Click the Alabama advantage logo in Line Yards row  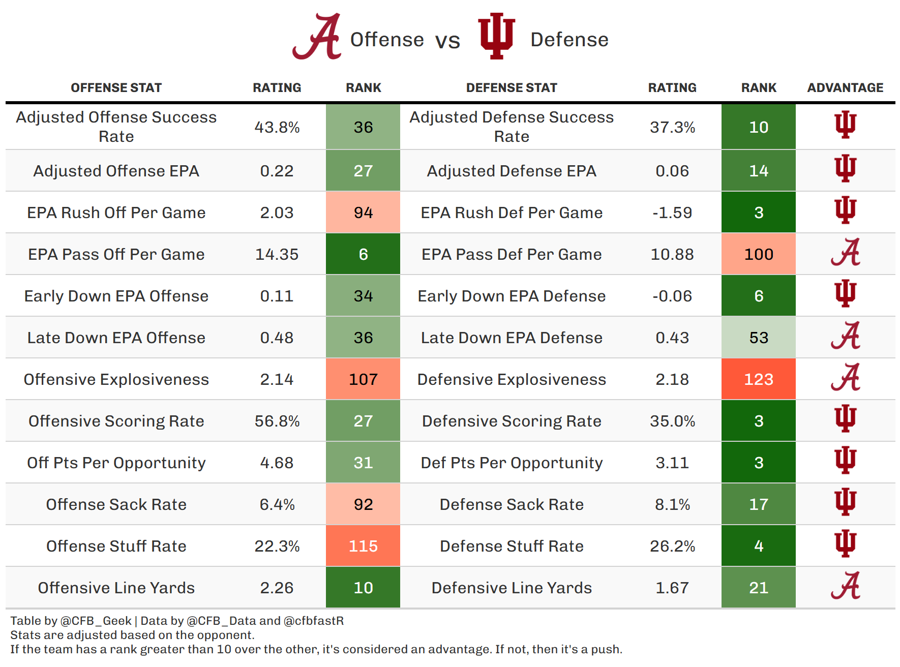click(845, 586)
